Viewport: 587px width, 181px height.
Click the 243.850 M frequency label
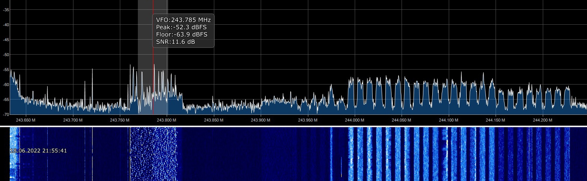coord(214,120)
